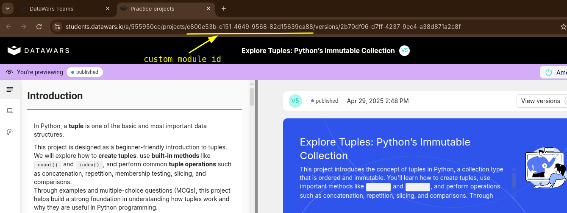Screen dimensions: 567x213
Task: Click the project illustration thumbnail
Action: [546, 167]
